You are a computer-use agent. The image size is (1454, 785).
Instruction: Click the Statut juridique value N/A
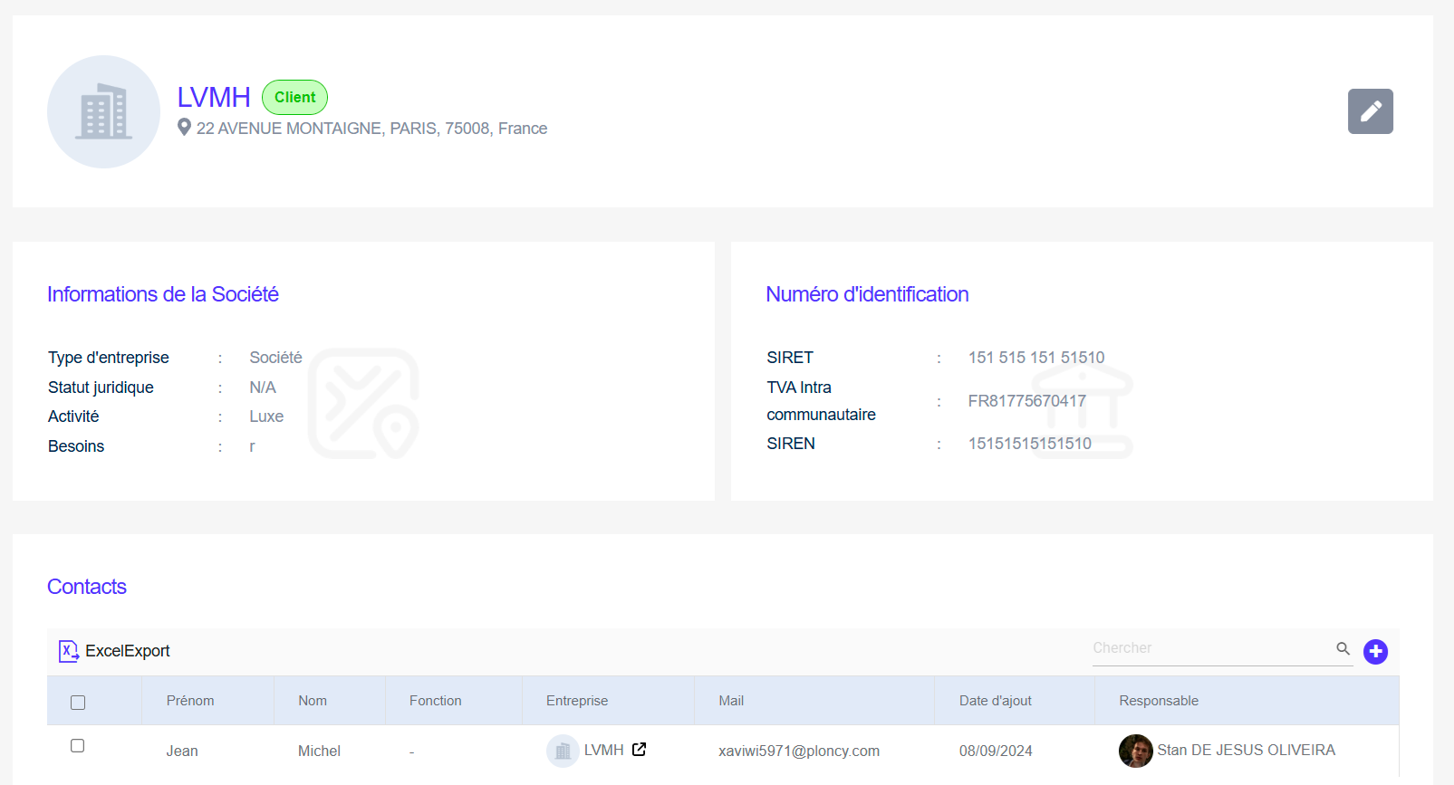click(263, 388)
